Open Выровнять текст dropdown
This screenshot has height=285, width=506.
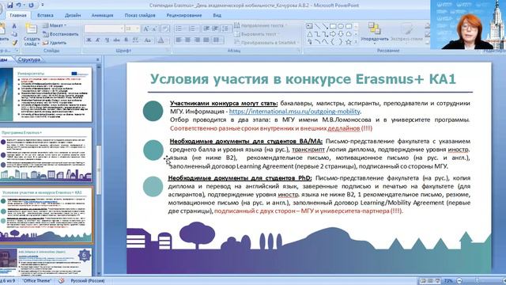click(257, 34)
